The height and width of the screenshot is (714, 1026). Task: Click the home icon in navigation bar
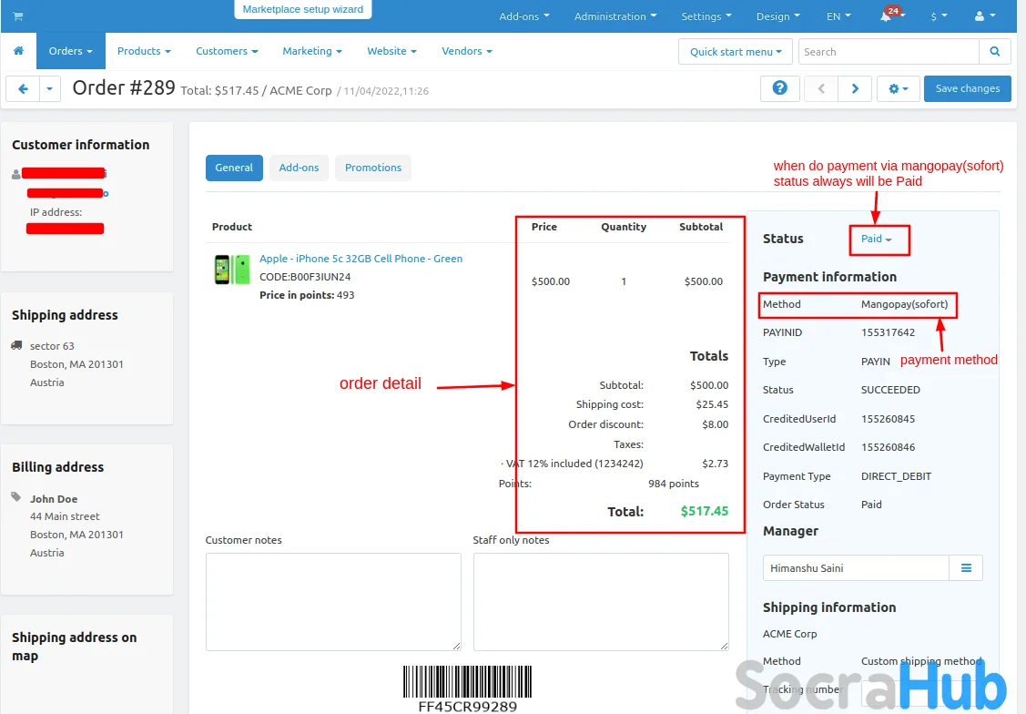click(18, 51)
